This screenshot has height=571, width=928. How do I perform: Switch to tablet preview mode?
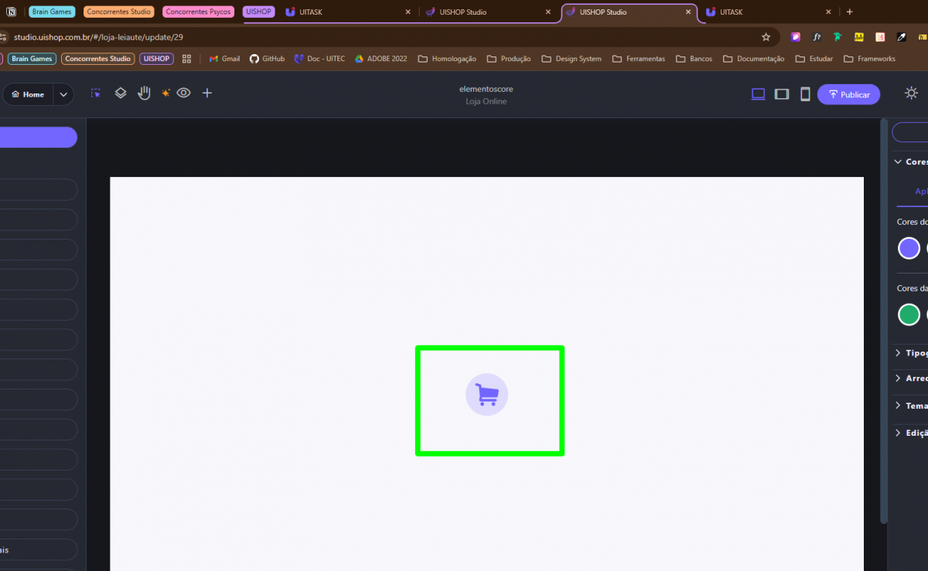pos(782,94)
